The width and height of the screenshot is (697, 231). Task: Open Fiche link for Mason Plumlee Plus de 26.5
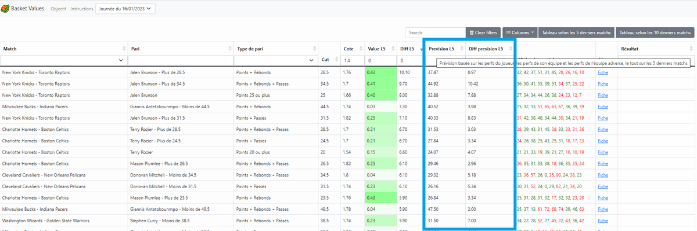click(603, 163)
